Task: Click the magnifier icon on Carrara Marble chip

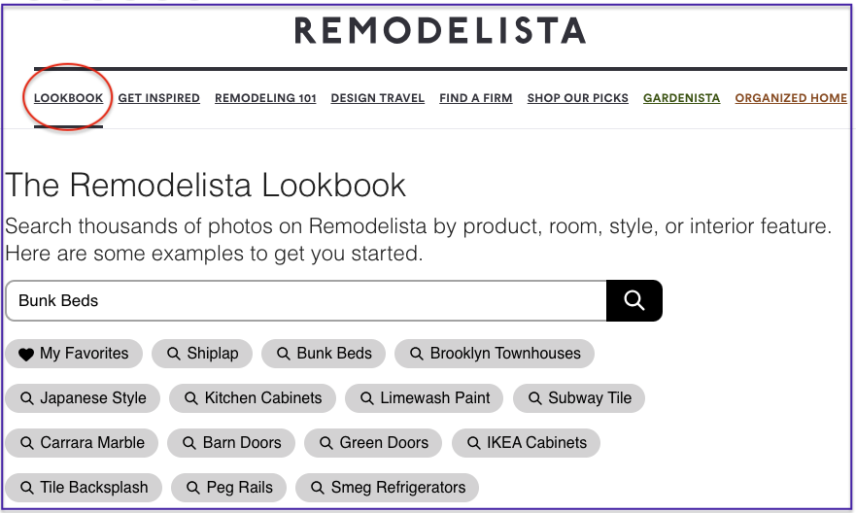Action: [26, 443]
